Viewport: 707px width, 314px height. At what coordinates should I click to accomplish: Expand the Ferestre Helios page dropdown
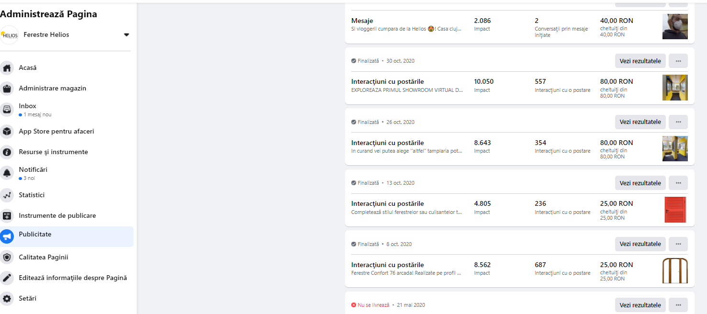(126, 35)
